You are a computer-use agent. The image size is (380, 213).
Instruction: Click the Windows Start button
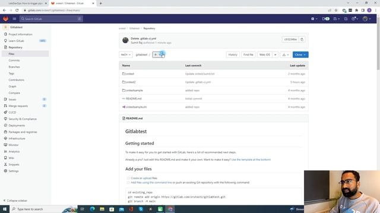(x=5, y=209)
